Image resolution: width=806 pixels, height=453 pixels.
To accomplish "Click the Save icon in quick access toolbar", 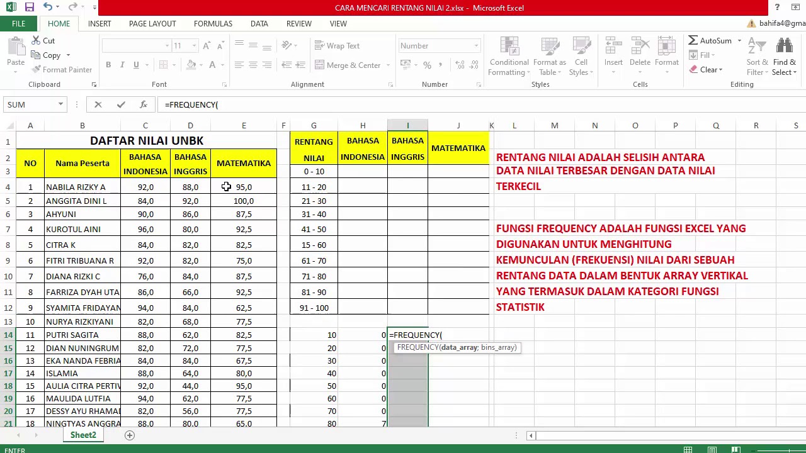I will click(x=29, y=8).
